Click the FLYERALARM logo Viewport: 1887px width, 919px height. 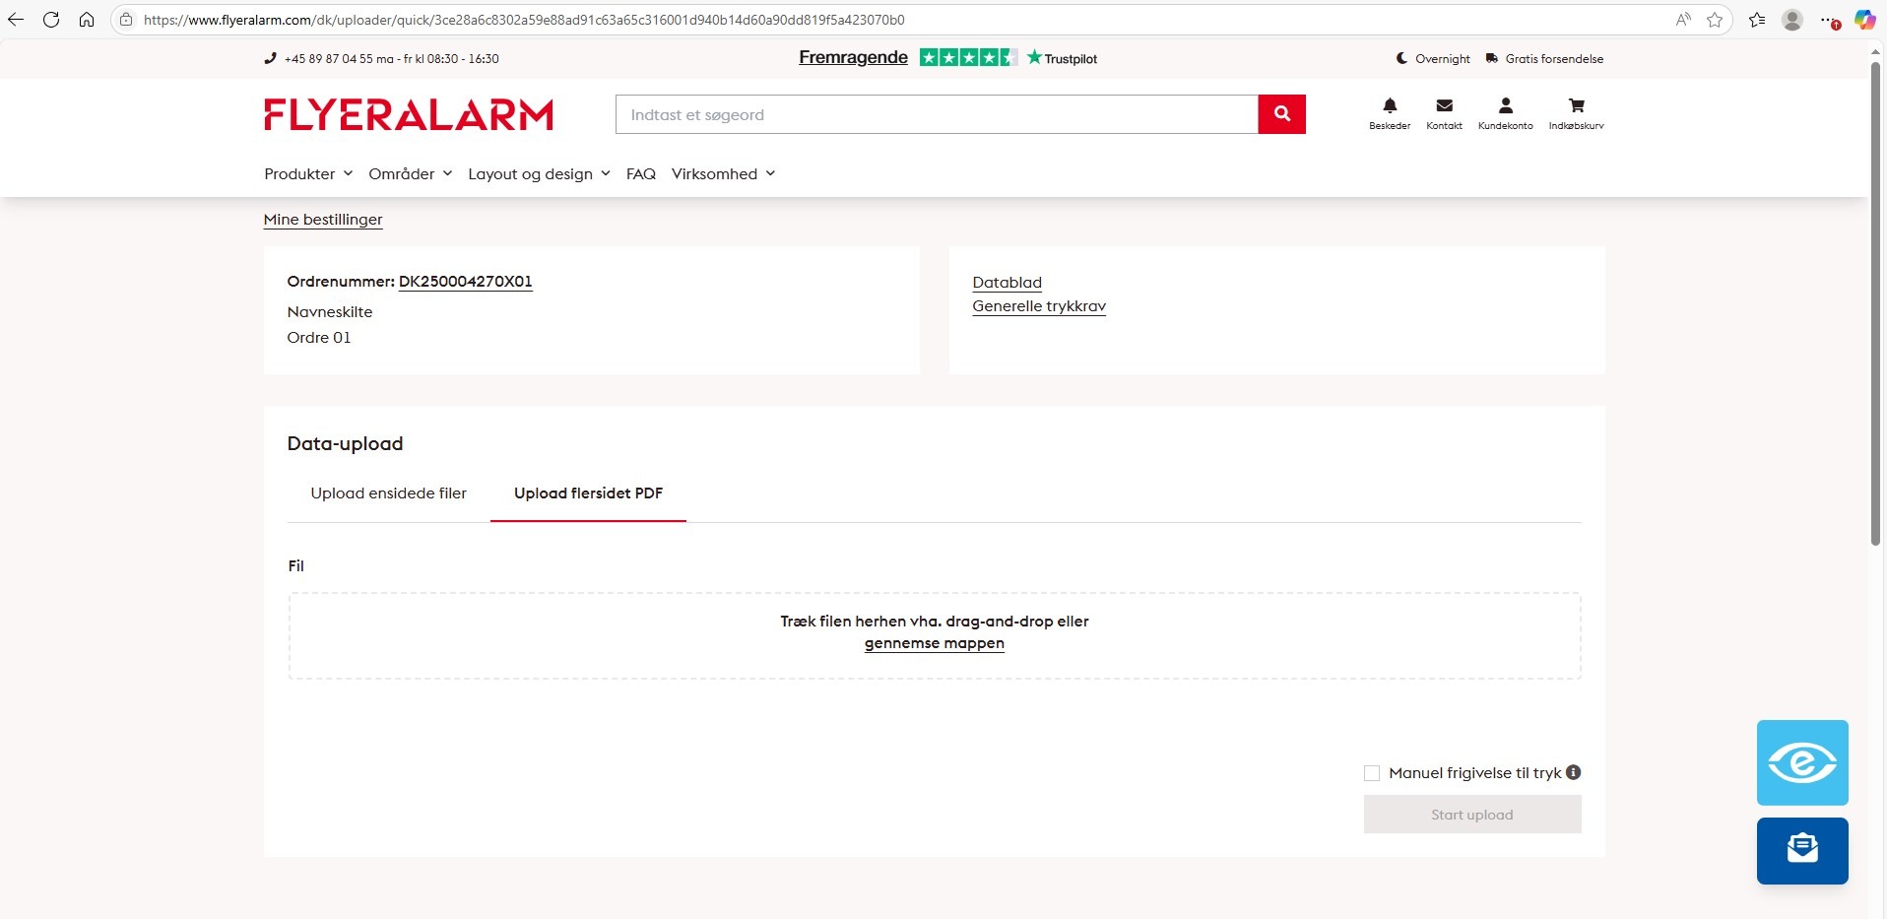pos(408,115)
